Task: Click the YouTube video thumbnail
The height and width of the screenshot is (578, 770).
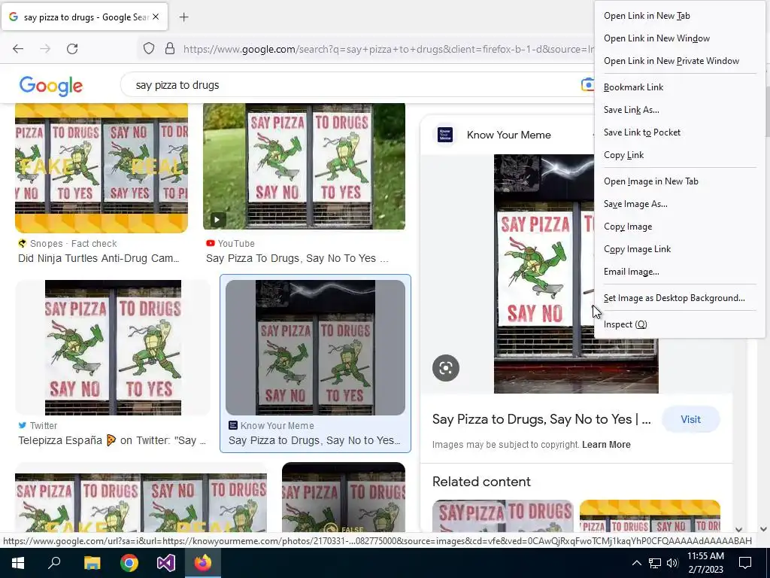Action: [304, 166]
